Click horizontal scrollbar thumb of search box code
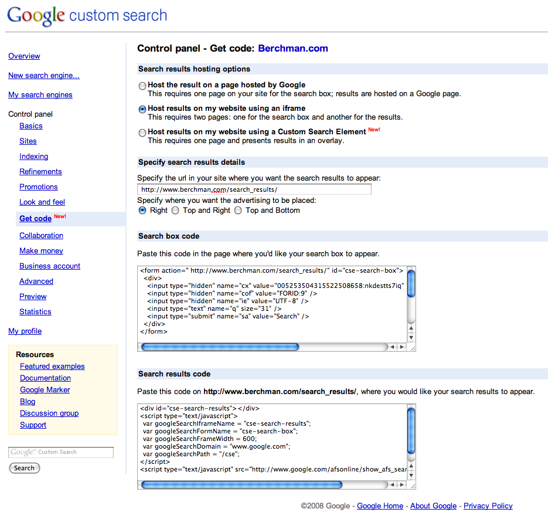 [220, 347]
